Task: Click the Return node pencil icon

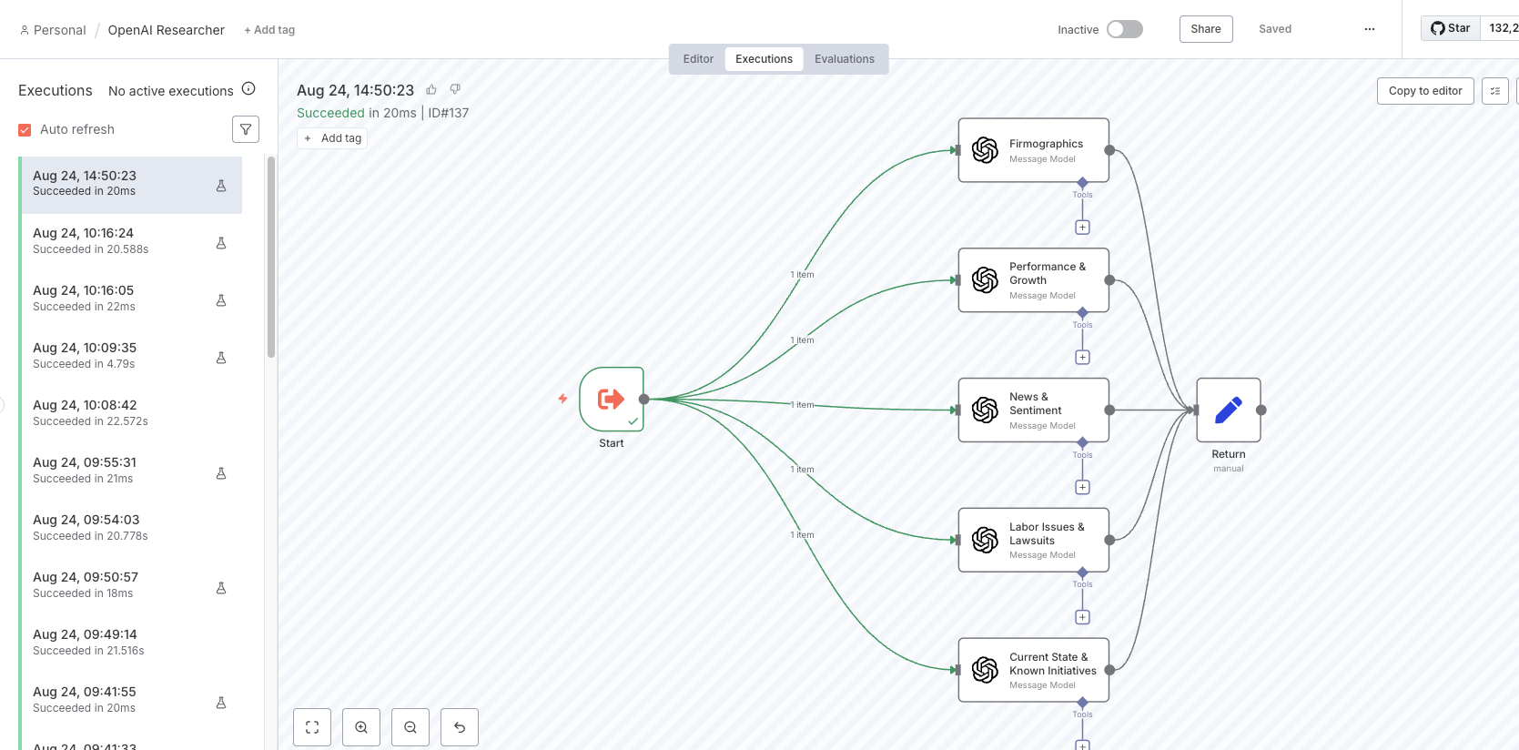Action: [1228, 410]
